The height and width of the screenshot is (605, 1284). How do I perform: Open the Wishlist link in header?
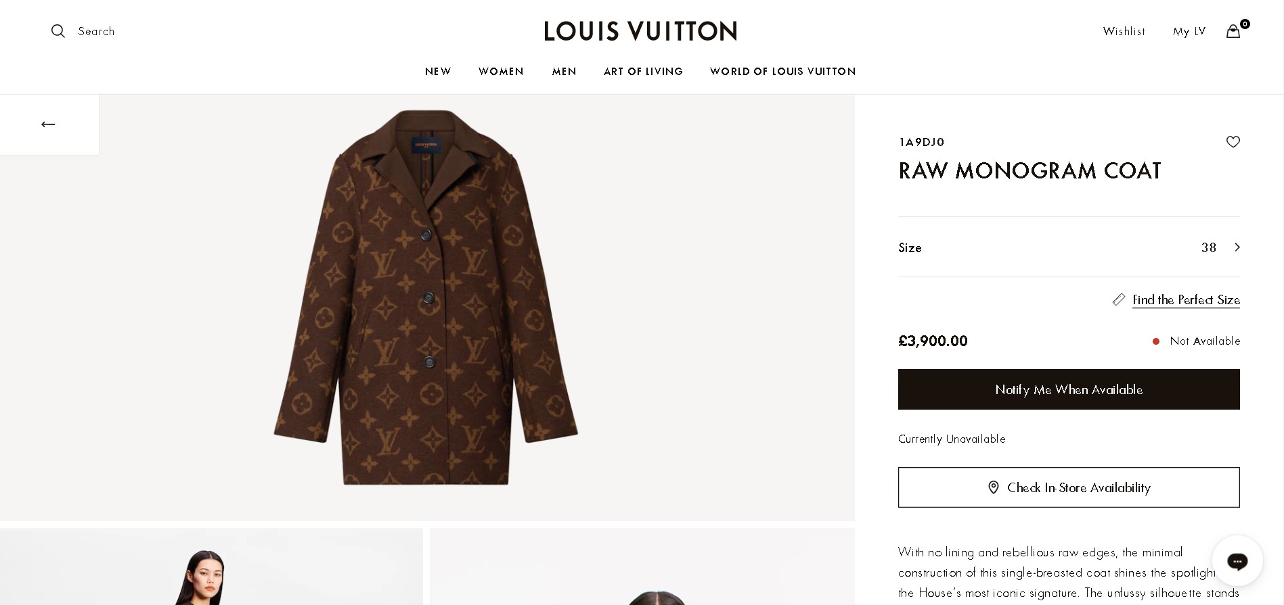click(1124, 31)
